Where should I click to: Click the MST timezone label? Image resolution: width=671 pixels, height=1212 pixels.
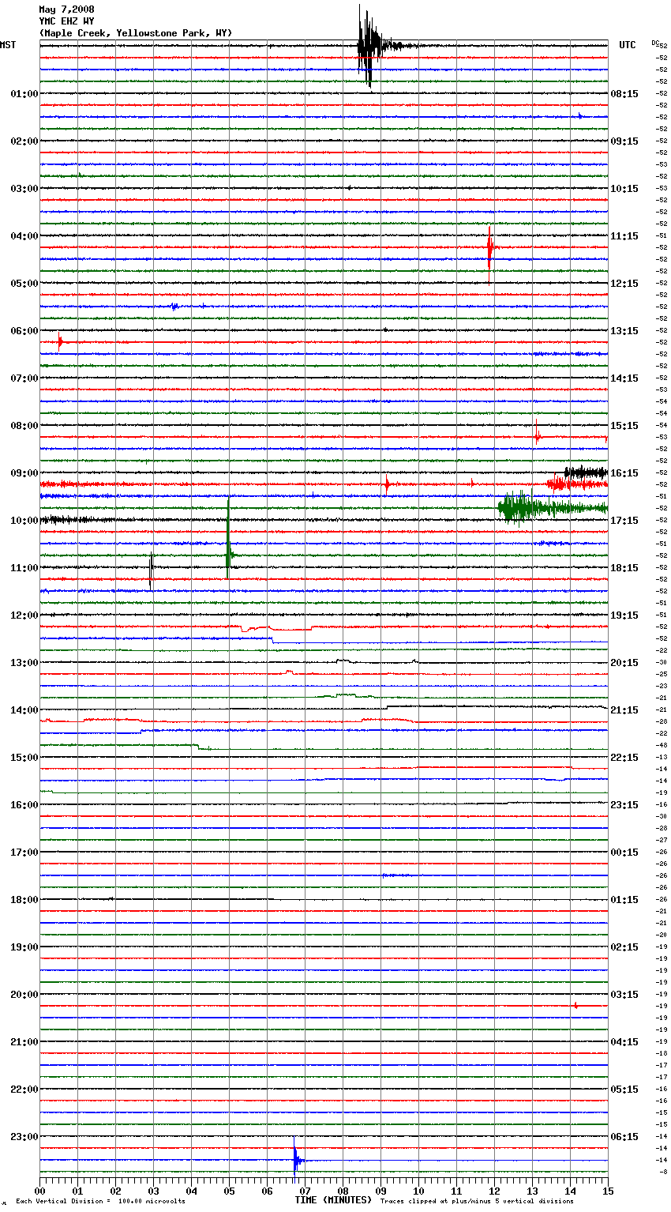pos(8,45)
